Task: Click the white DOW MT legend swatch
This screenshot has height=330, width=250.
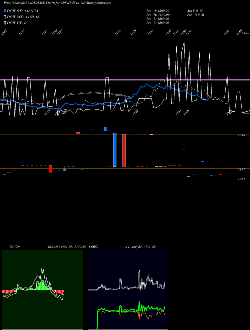Action: (x=5, y=17)
